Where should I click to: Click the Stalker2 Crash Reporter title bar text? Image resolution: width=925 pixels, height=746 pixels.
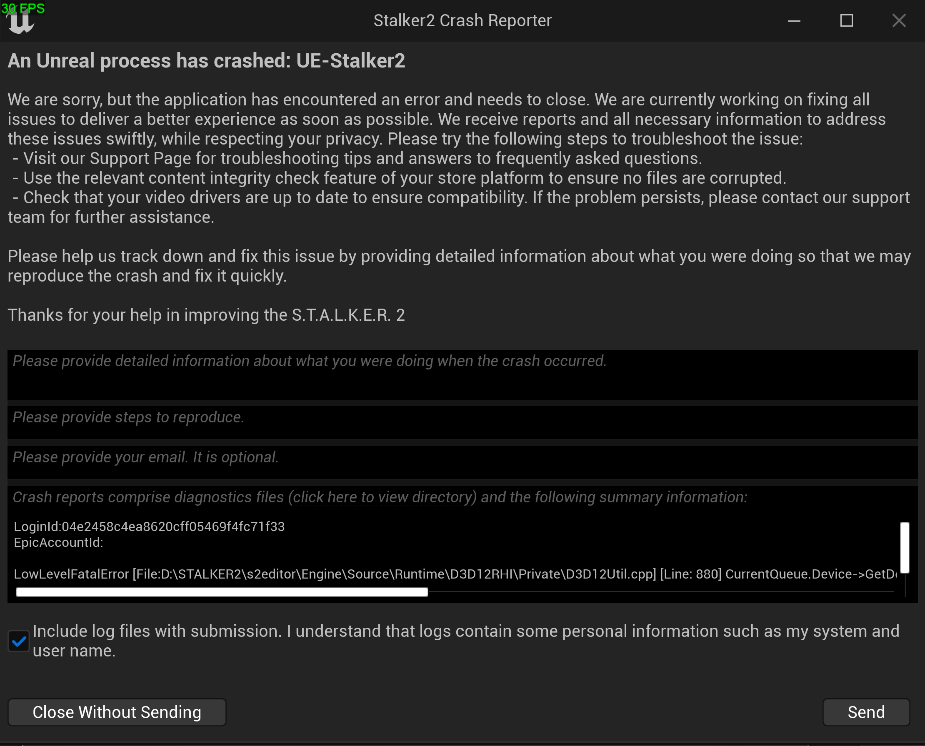(x=462, y=21)
